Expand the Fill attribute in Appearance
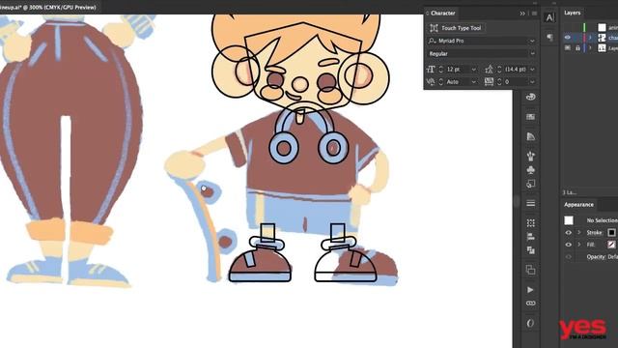 [579, 245]
